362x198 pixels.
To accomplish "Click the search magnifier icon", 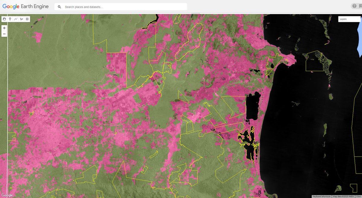I will tap(59, 7).
